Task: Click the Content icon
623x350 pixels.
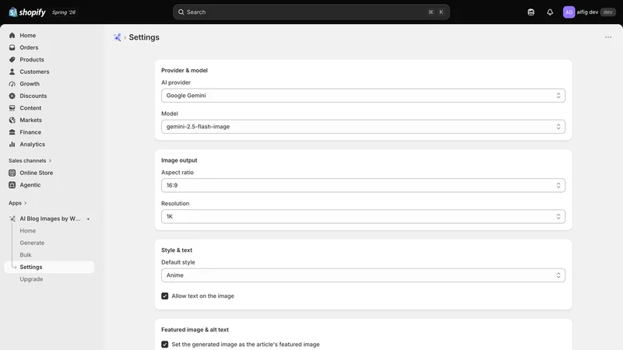Action: coord(12,108)
